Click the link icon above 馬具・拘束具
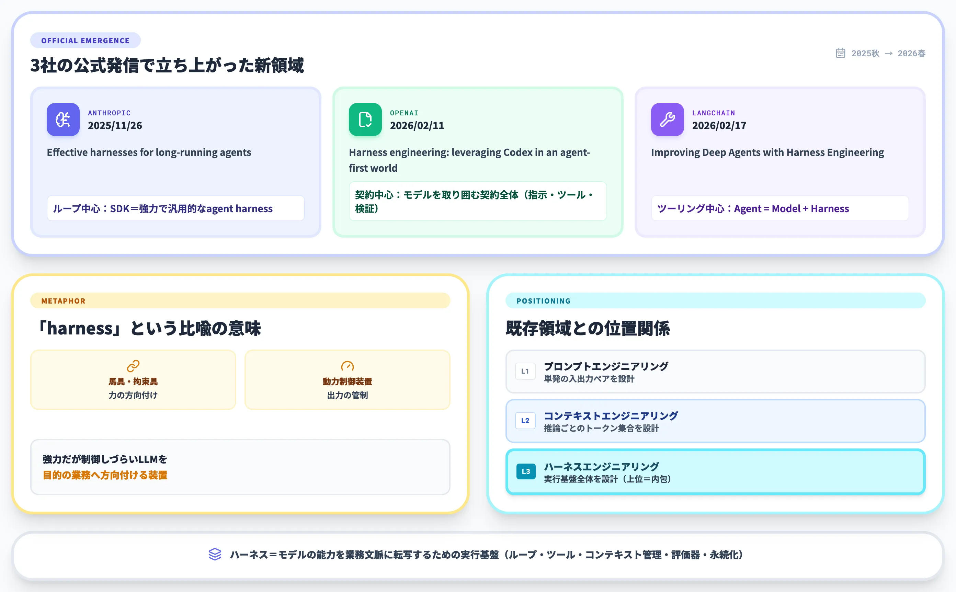 pos(133,366)
